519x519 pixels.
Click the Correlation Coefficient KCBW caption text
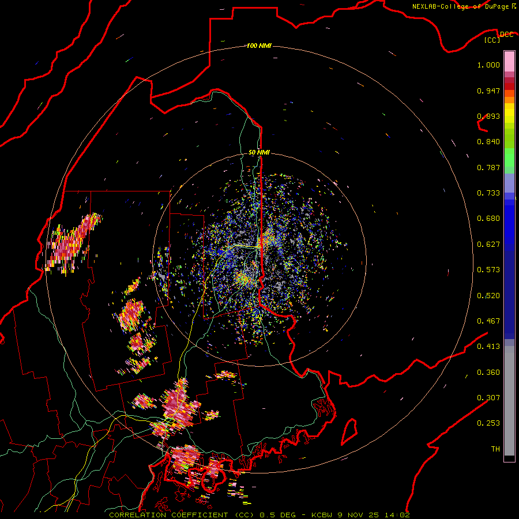coord(259,515)
